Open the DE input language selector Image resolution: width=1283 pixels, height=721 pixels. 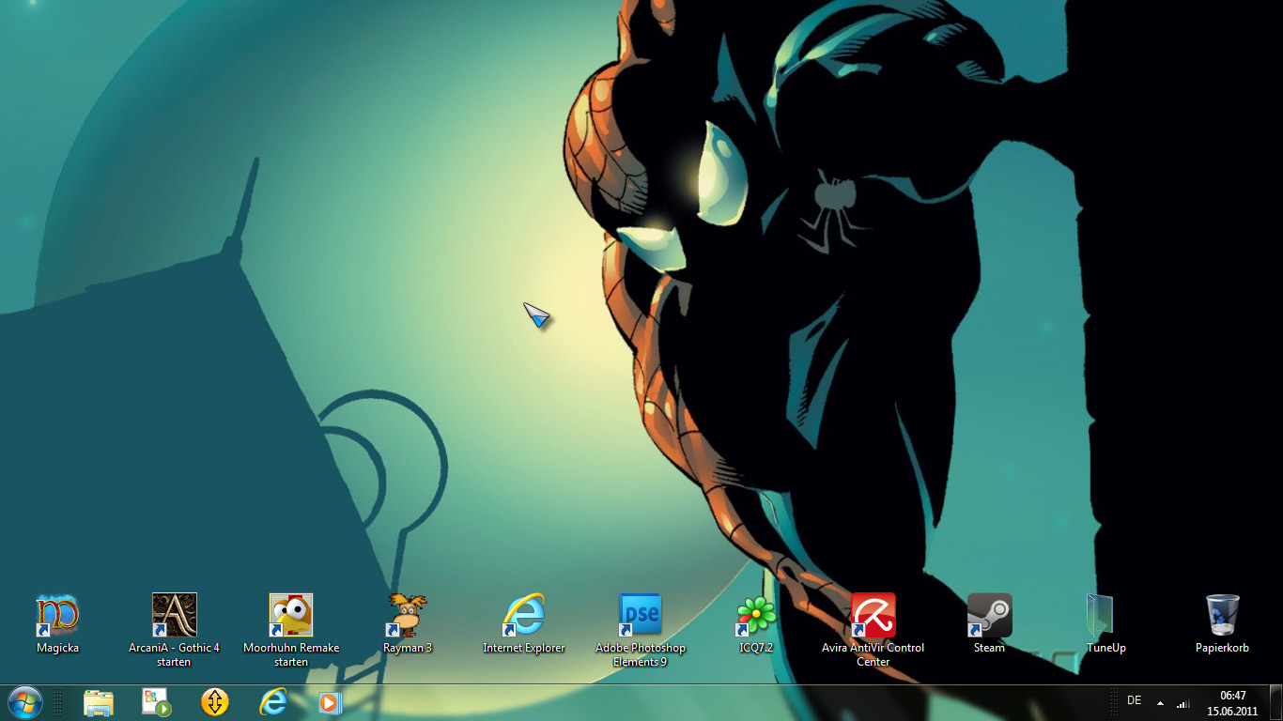coord(1134,700)
